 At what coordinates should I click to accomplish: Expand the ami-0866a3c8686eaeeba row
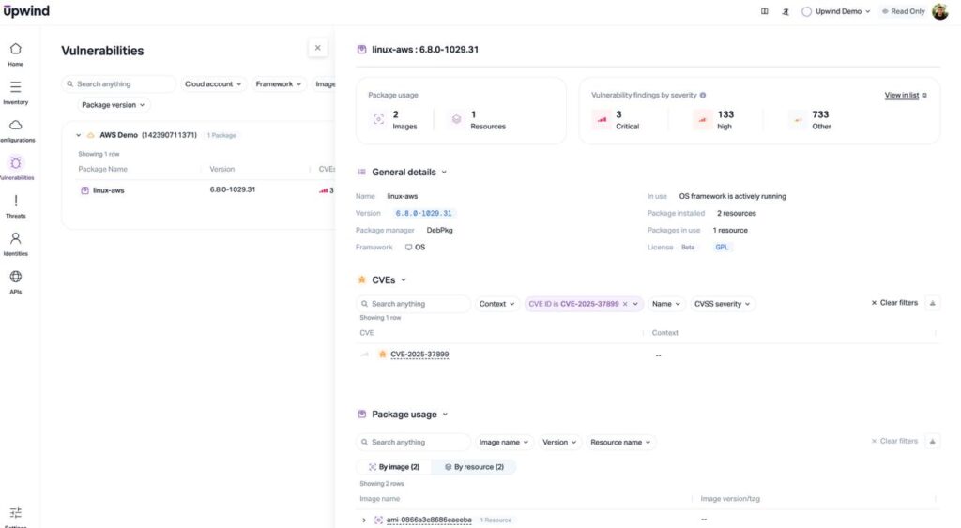pos(364,520)
